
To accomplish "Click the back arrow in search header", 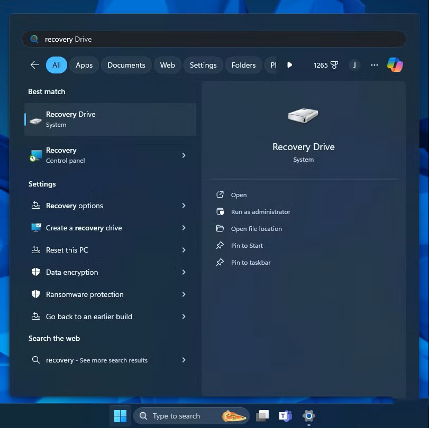I will (35, 65).
